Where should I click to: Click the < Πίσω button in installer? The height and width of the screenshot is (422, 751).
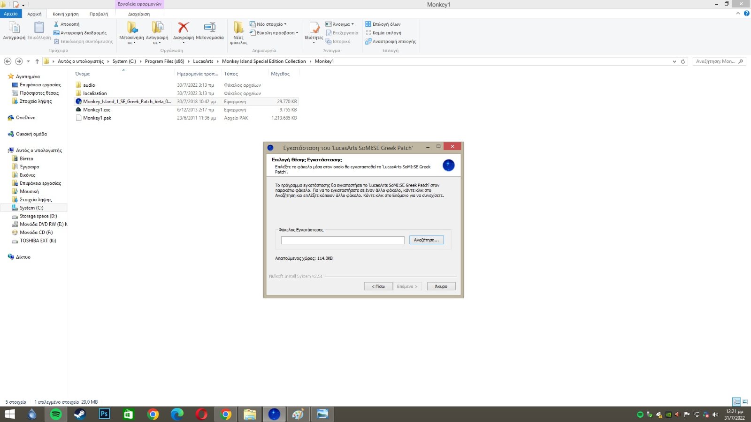[x=378, y=286]
